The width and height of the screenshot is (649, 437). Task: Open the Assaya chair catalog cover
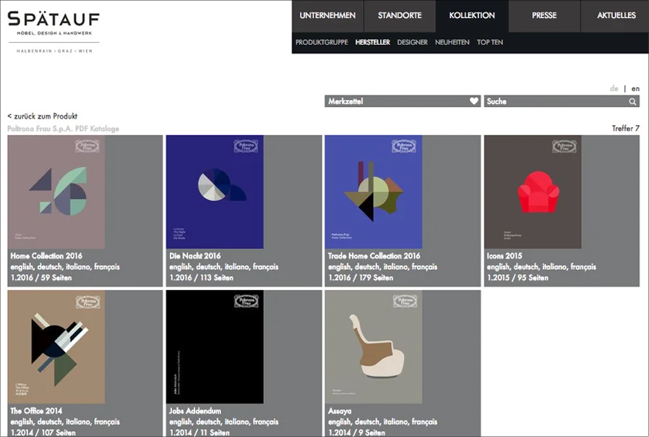[x=374, y=347]
